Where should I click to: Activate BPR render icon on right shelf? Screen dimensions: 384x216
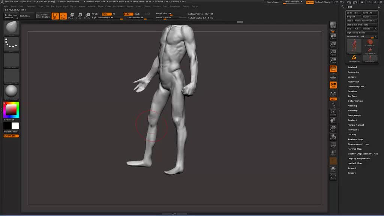click(333, 25)
